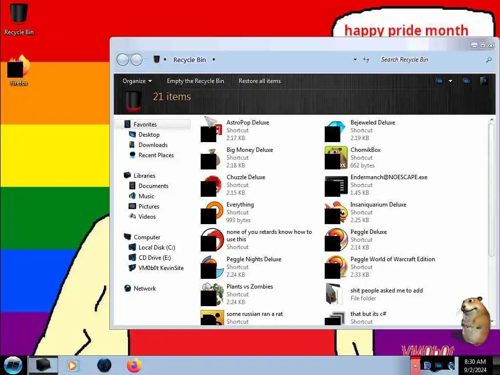This screenshot has width=500, height=375.
Task: Select VM0b0t KevinSite drive
Action: click(x=161, y=268)
